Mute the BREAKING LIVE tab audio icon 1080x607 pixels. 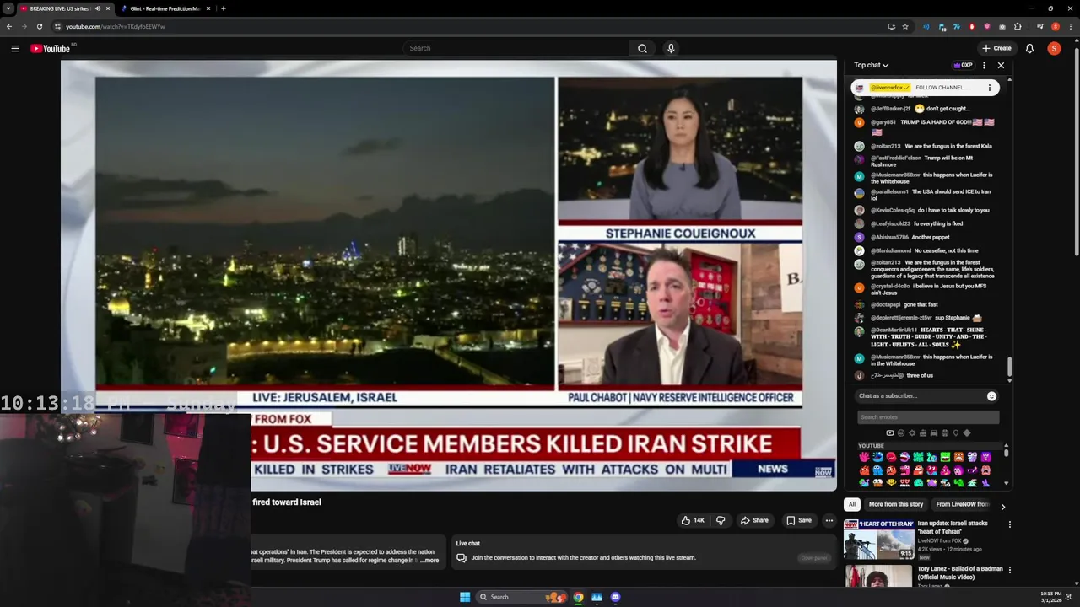[x=97, y=8]
